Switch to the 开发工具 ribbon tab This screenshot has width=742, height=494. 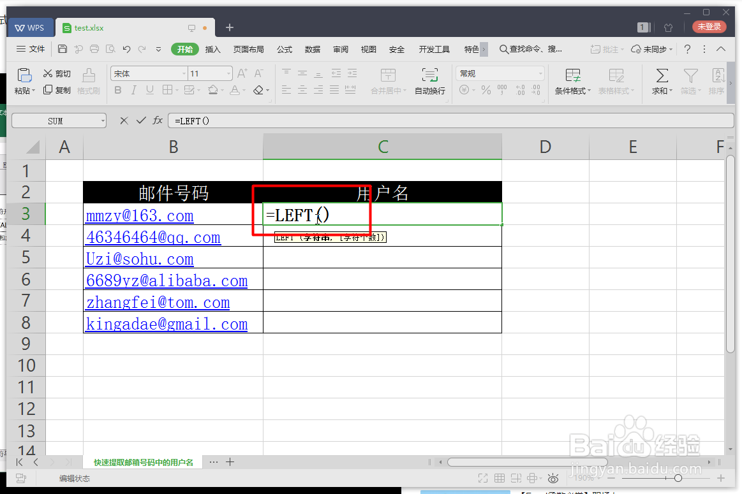(434, 49)
